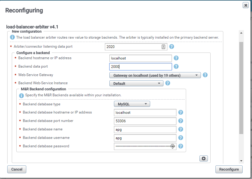The width and height of the screenshot is (252, 179).
Task: Expand the Backend Web-Service Instance dropdown
Action: (x=136, y=83)
